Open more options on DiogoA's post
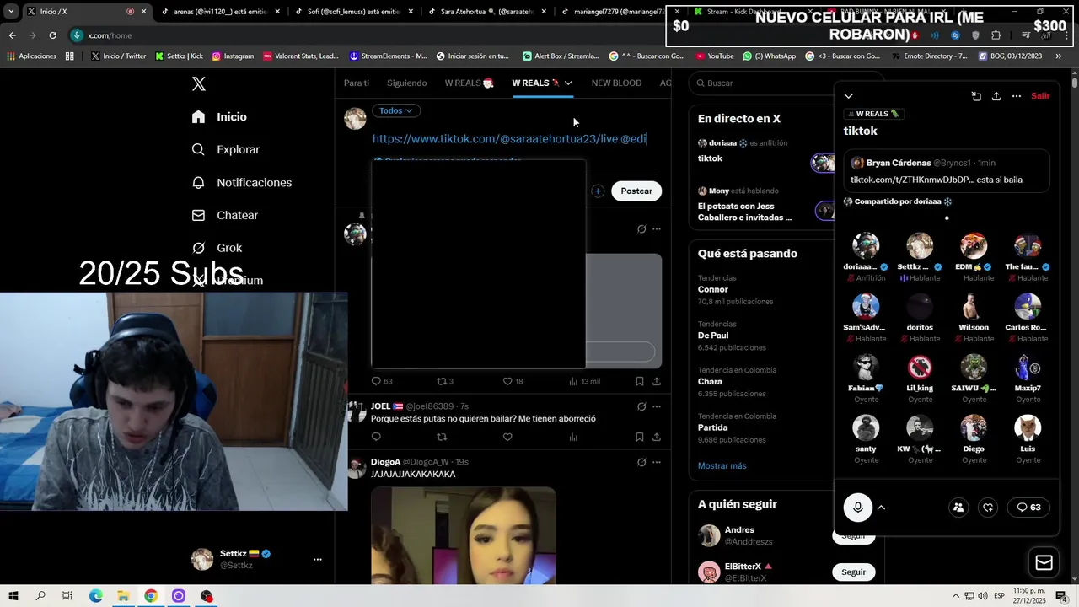The width and height of the screenshot is (1079, 607). 657,462
